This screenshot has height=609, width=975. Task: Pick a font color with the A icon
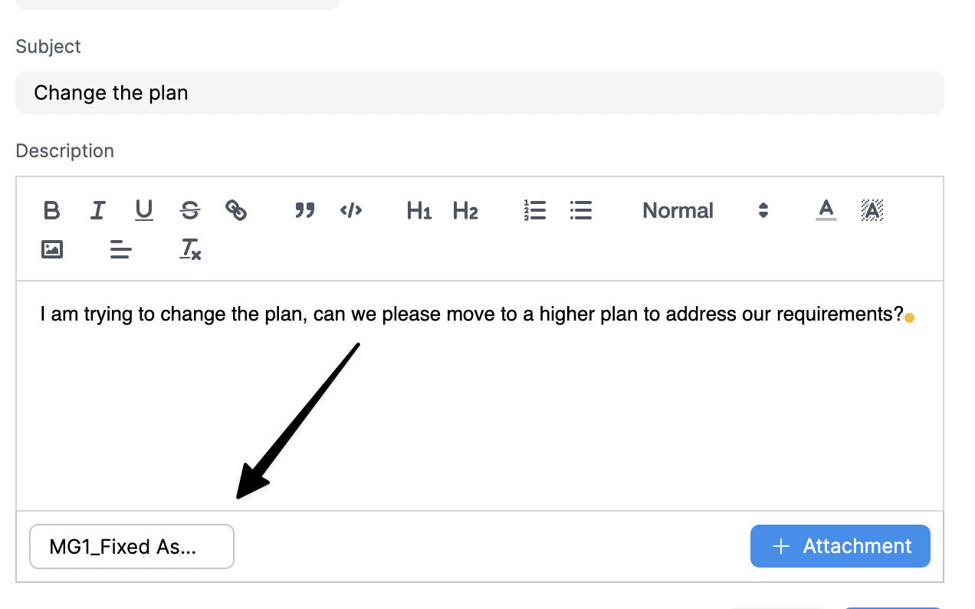(826, 210)
